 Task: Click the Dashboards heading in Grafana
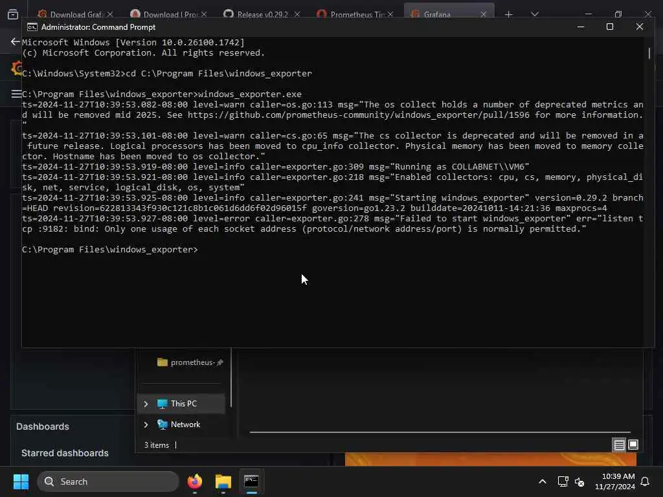click(x=43, y=426)
